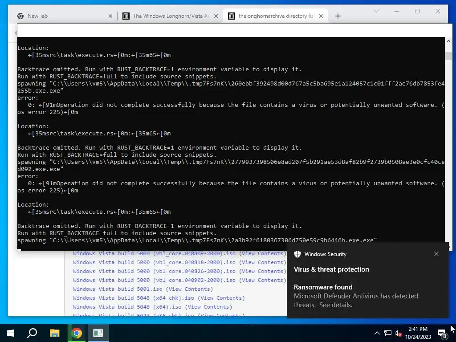Minimize the Chrome window
The width and height of the screenshot is (456, 342).
tap(397, 11)
